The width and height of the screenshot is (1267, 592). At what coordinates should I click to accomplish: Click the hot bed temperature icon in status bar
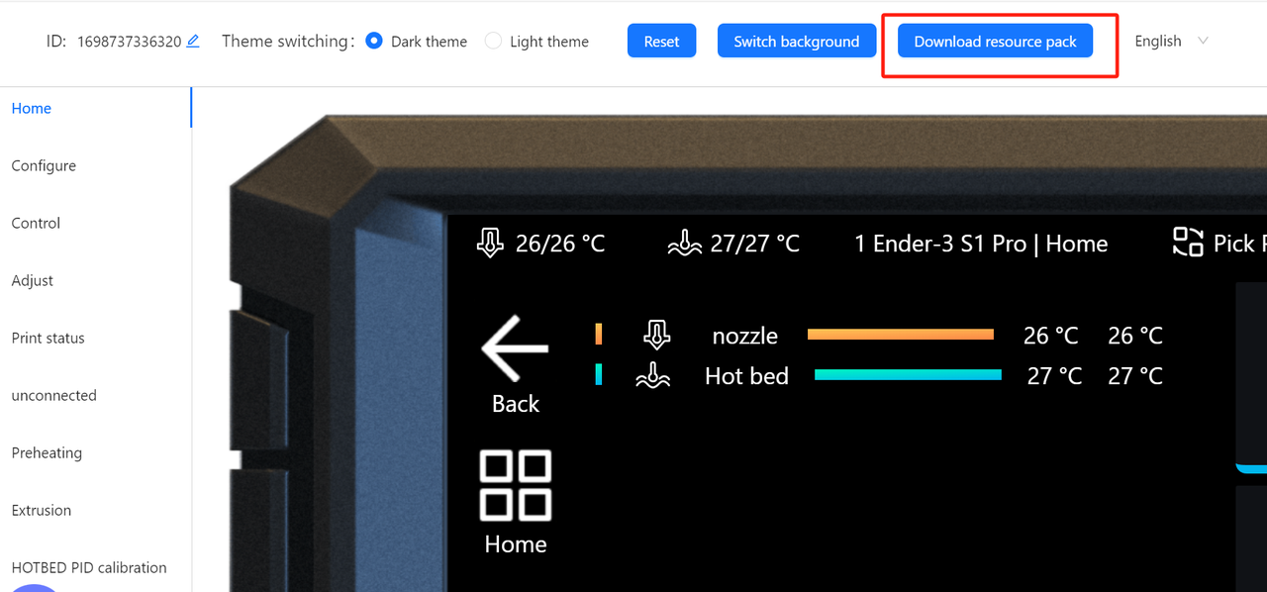(x=684, y=243)
